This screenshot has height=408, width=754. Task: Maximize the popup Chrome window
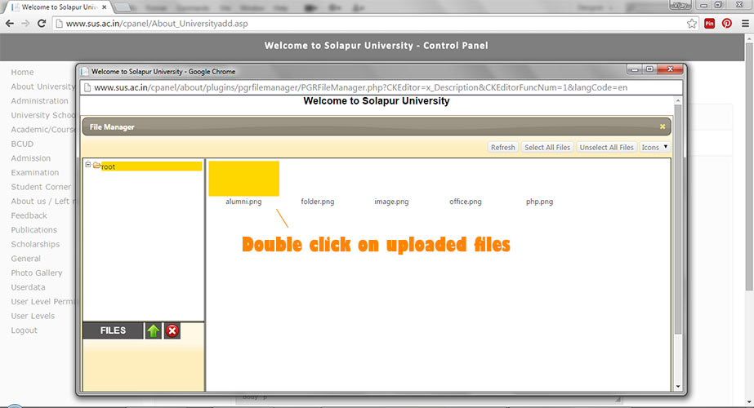pyautogui.click(x=649, y=69)
